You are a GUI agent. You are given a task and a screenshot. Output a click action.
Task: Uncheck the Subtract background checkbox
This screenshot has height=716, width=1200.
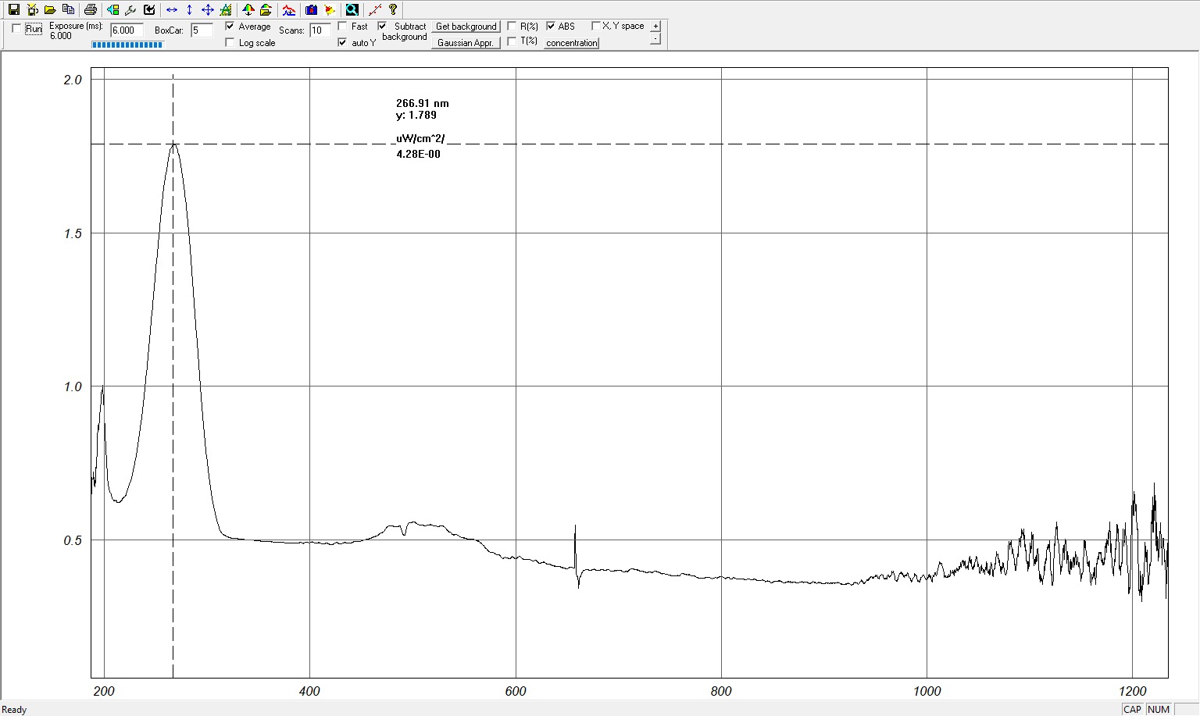[382, 27]
